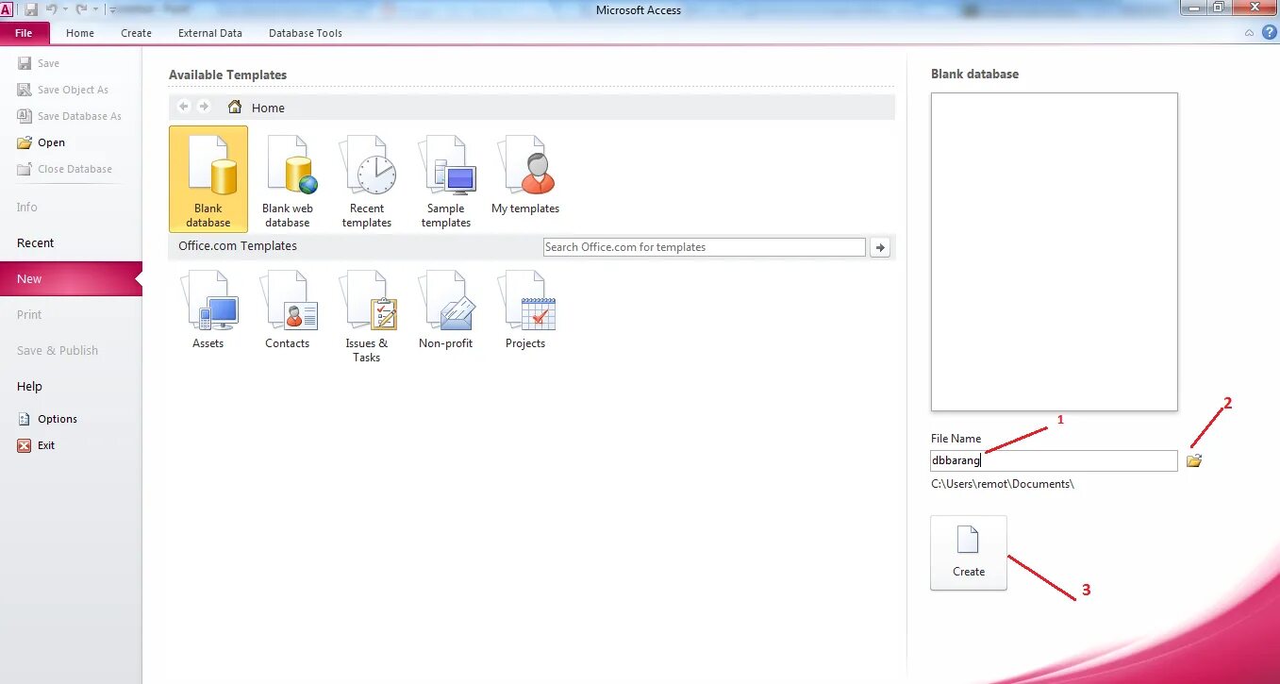Go forward in template navigation

(x=204, y=107)
